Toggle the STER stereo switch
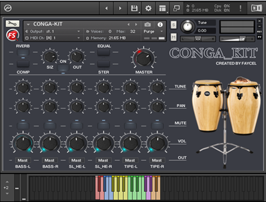This screenshot has height=202, width=266. click(x=104, y=64)
